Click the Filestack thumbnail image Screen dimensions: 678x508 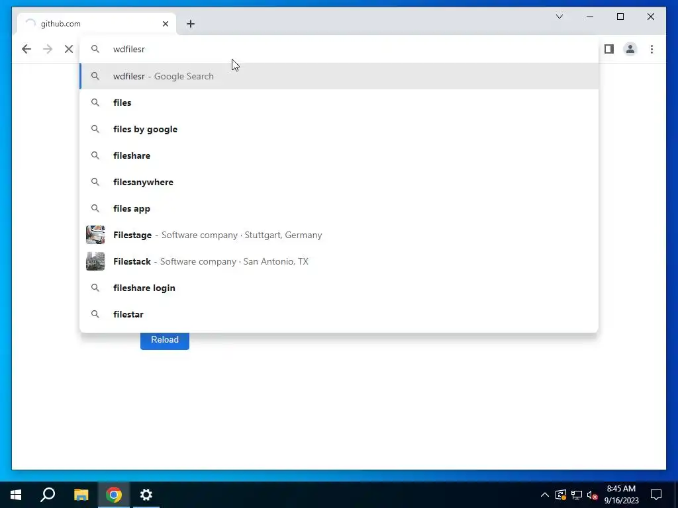[x=95, y=261]
